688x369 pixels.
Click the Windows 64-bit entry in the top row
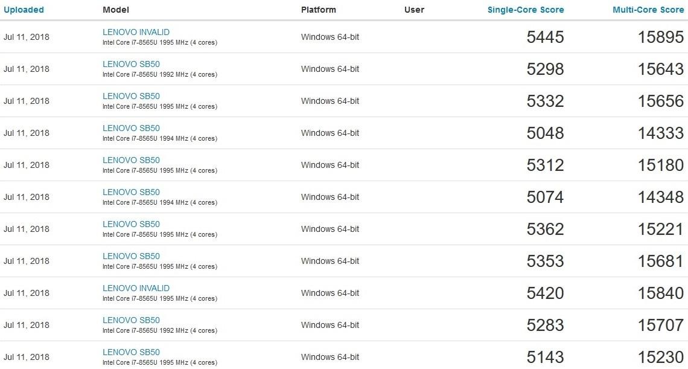(330, 37)
